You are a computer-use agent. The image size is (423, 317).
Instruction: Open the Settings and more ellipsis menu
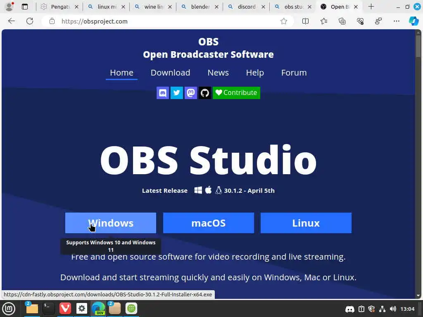pos(396,21)
